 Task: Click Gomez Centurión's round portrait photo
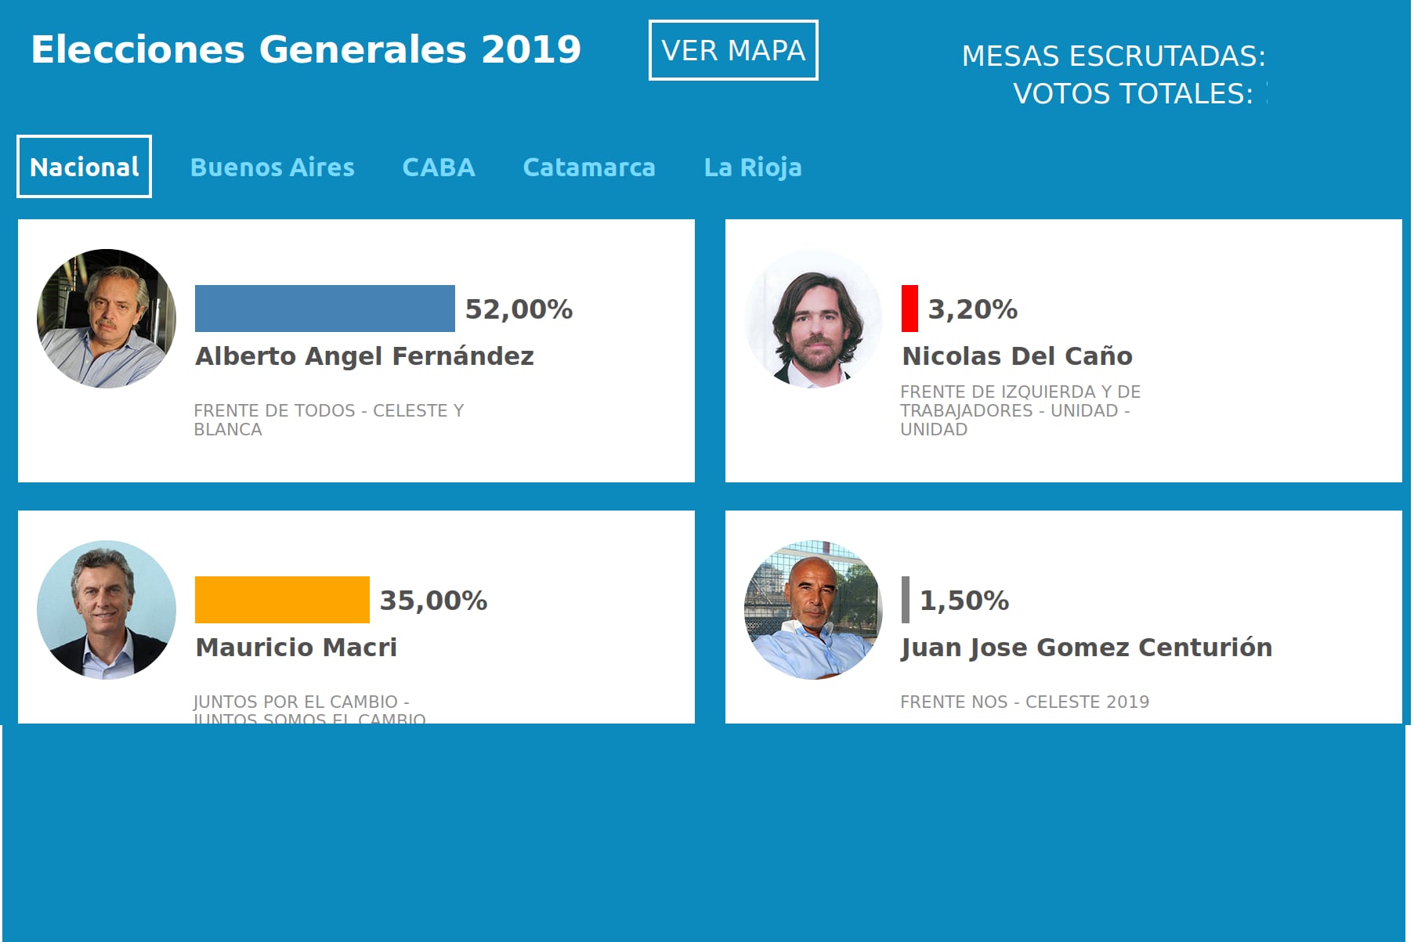point(814,610)
